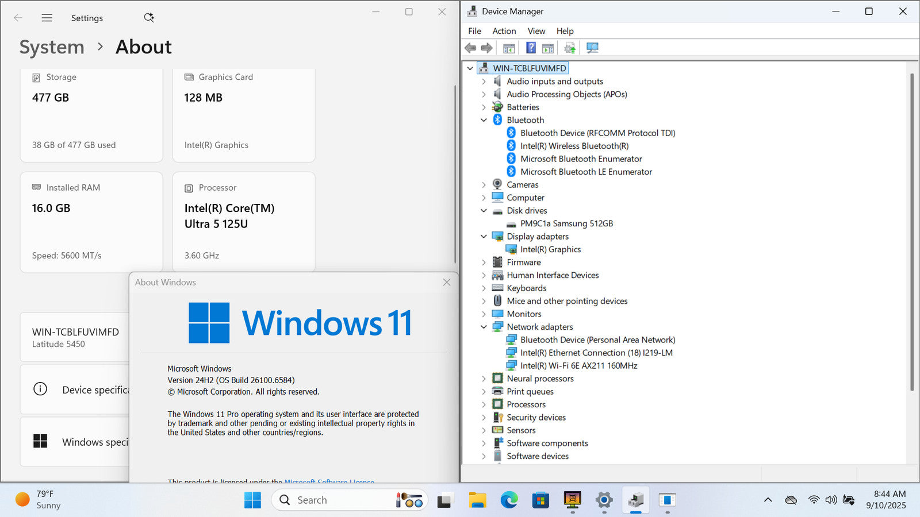Image resolution: width=920 pixels, height=517 pixels.
Task: Click the Show/Hide Console Tree toolbar icon
Action: click(509, 48)
